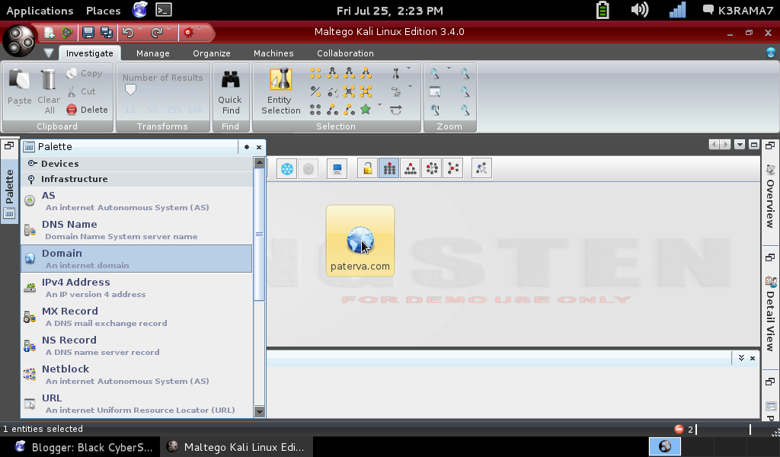Toggle organic layout mode
Viewport: 780px width, 457px height.
(453, 169)
